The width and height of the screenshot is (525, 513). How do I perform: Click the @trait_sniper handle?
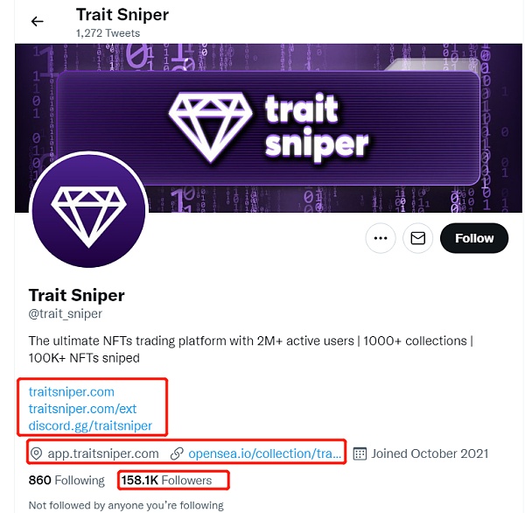pyautogui.click(x=66, y=314)
